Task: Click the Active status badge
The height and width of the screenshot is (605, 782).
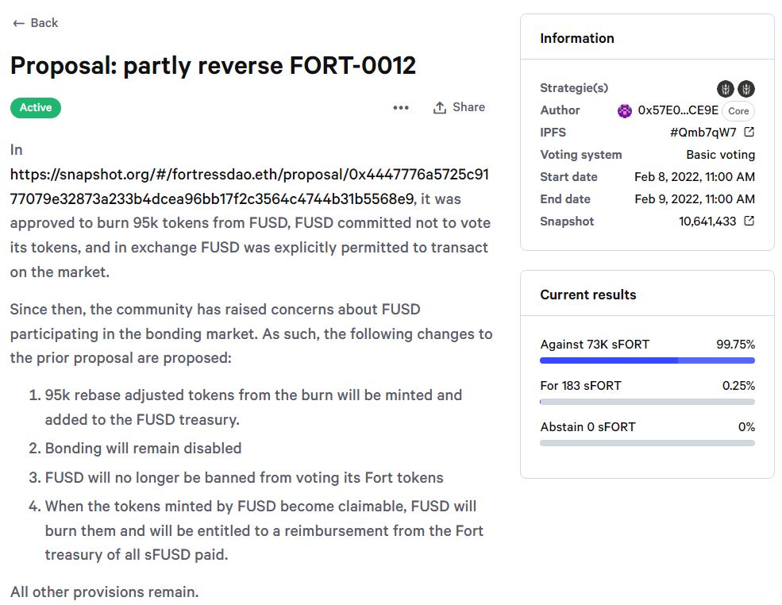Action: coord(36,108)
